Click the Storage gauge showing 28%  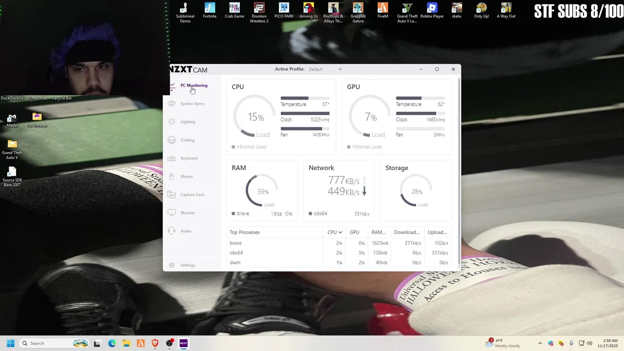(416, 191)
